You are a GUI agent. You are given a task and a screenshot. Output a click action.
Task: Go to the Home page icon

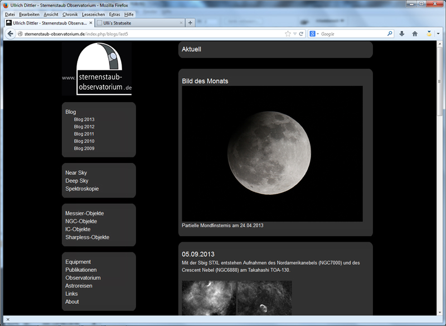point(415,34)
